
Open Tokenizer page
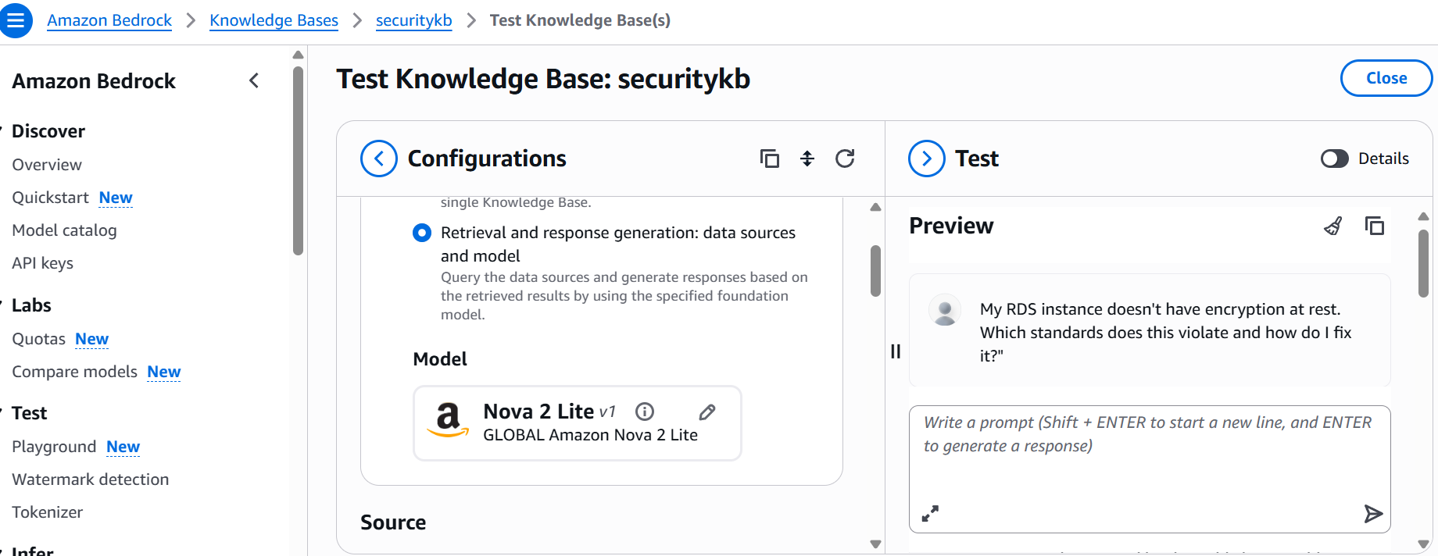coord(47,512)
